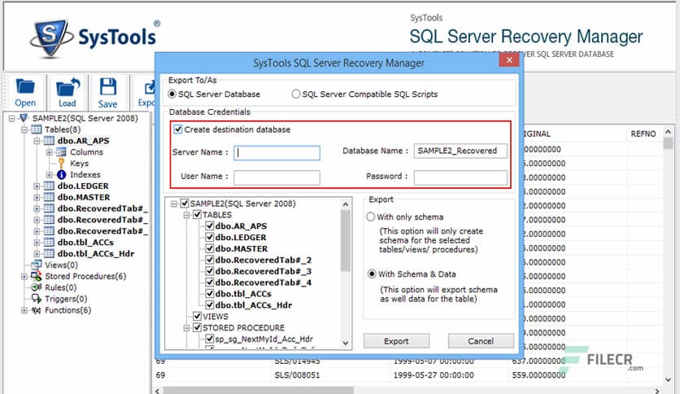Click the Database Name field
680x394 pixels.
(460, 151)
